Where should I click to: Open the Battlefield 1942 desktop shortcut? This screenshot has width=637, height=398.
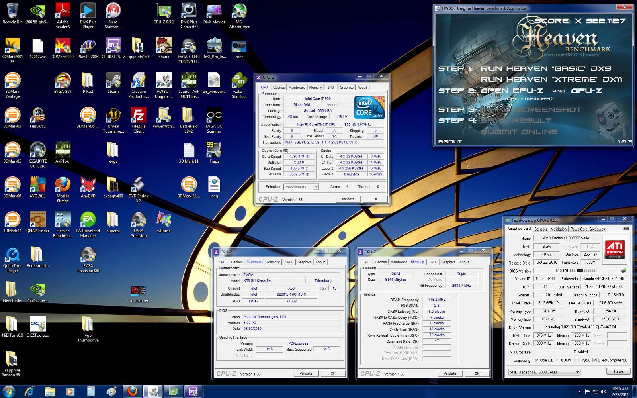[189, 120]
